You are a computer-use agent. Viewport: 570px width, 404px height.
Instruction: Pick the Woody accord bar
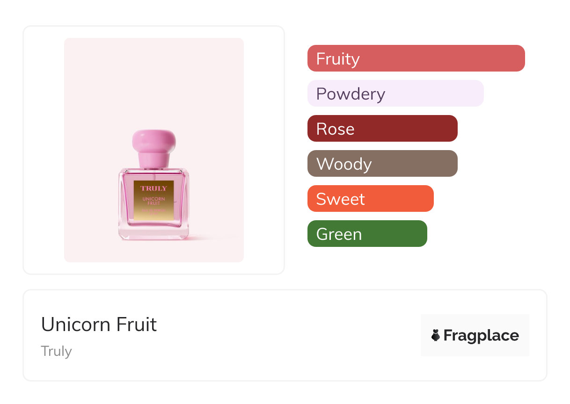pyautogui.click(x=382, y=164)
